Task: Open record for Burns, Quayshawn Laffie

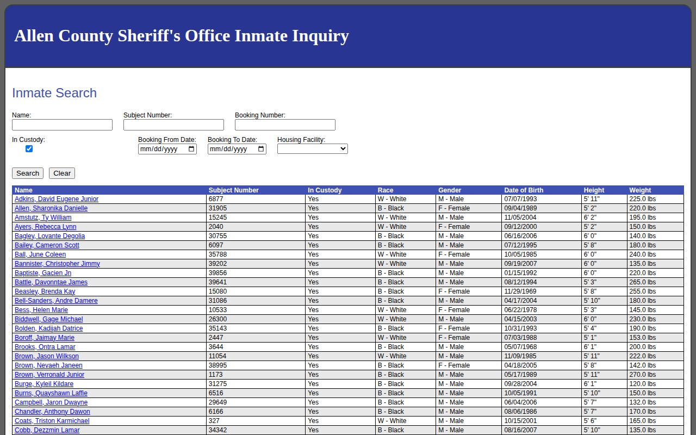Action: click(51, 393)
